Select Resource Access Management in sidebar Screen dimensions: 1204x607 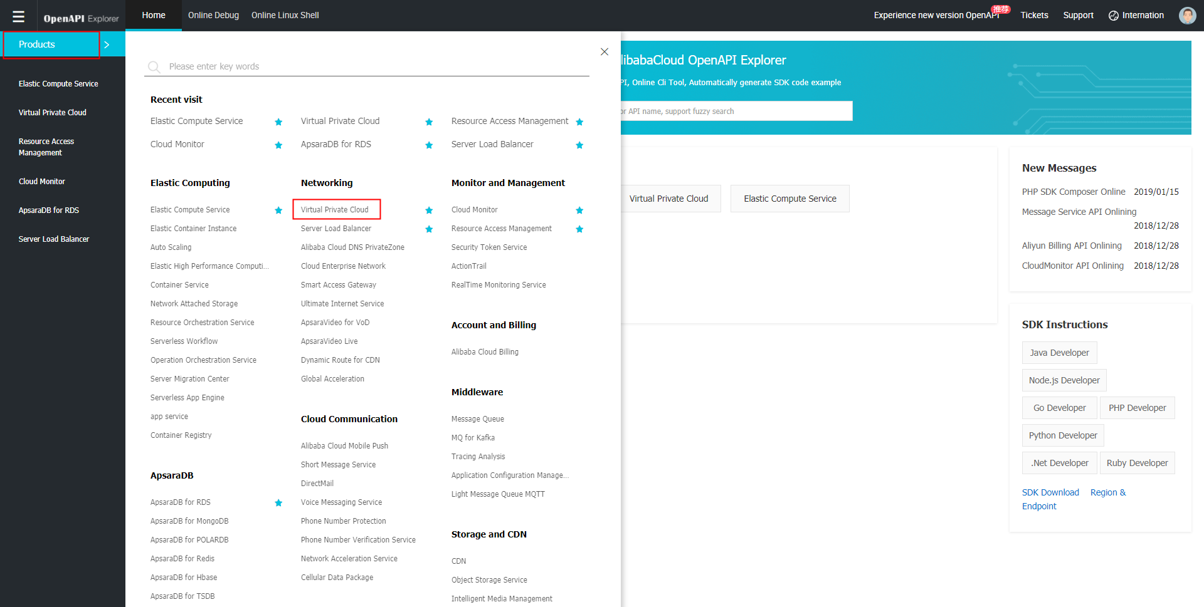tap(46, 147)
